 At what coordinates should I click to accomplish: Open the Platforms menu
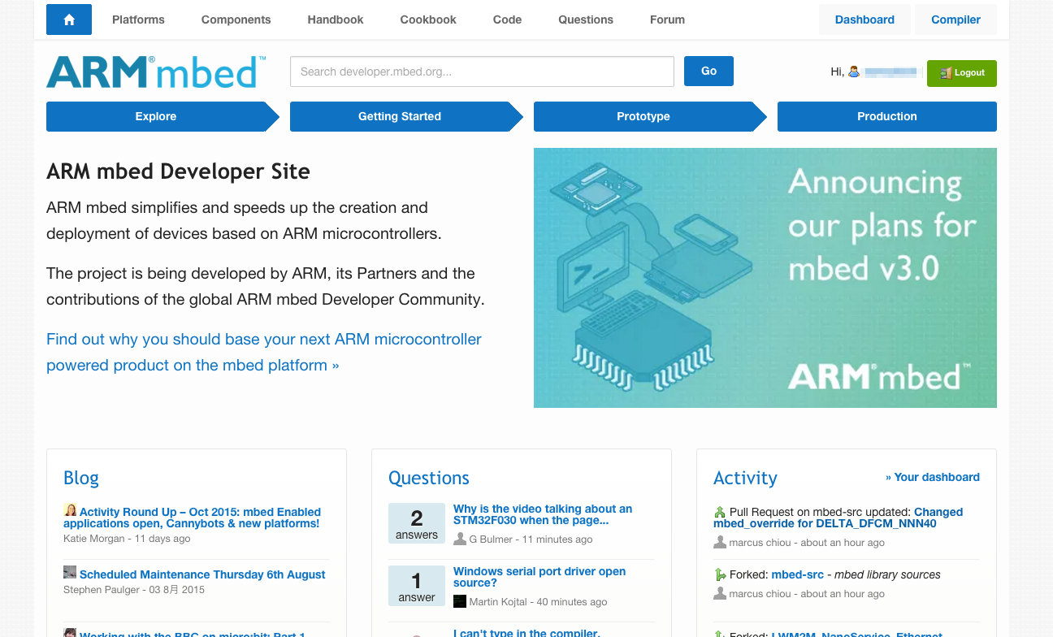click(x=137, y=19)
